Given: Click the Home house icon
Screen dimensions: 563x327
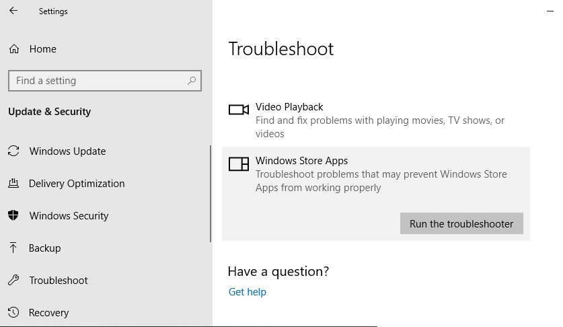Looking at the screenshot, I should [x=14, y=49].
